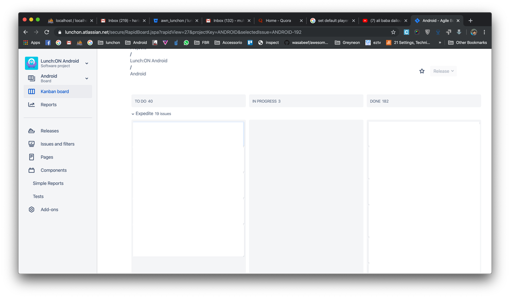Open Greyneon bookmarks folder

pyautogui.click(x=347, y=42)
